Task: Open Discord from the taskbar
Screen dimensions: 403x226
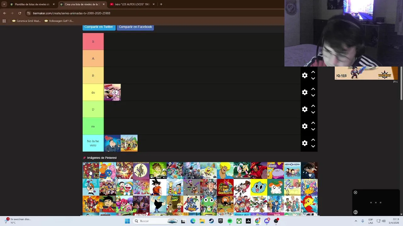Action: tap(267, 221)
